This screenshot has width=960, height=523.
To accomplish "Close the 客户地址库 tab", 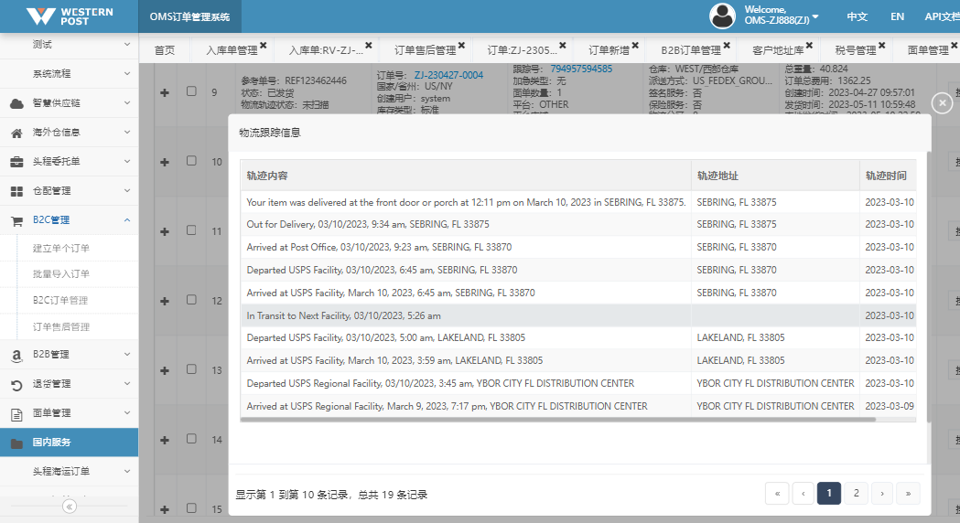I will pyautogui.click(x=809, y=45).
